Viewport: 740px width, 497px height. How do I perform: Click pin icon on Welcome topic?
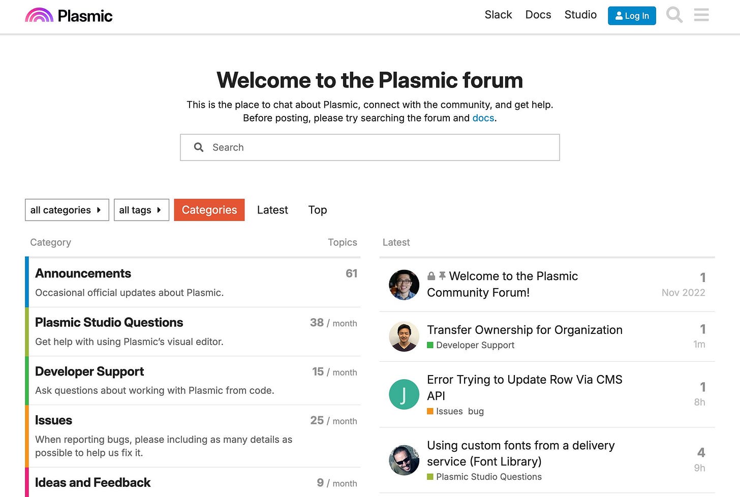click(x=442, y=275)
